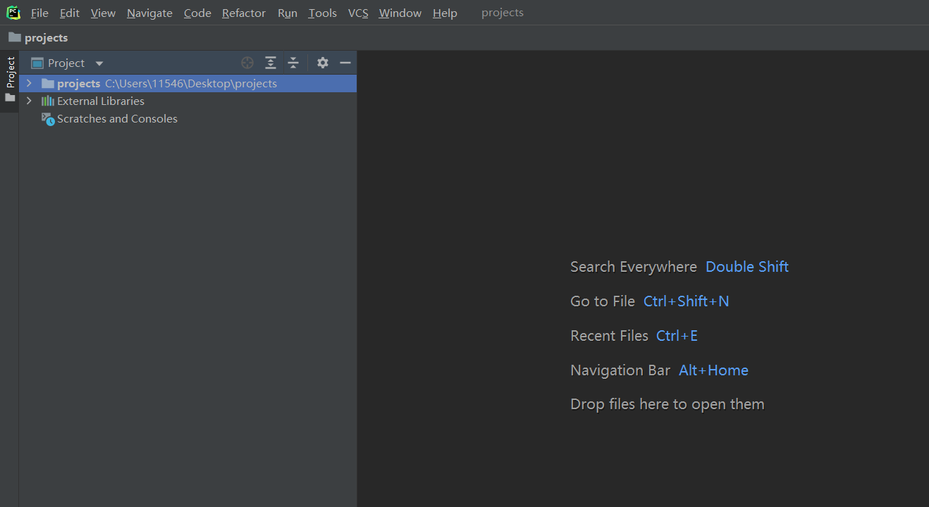Viewport: 929px width, 507px height.
Task: Click the Recent Files hint text
Action: point(610,336)
